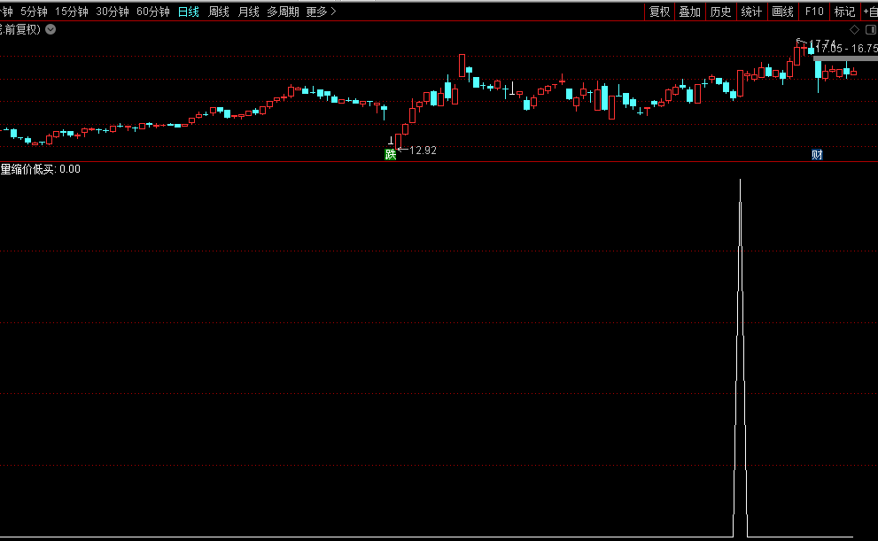Open the circular dropdown next to 前复权
Image resolution: width=878 pixels, height=541 pixels.
(x=51, y=29)
